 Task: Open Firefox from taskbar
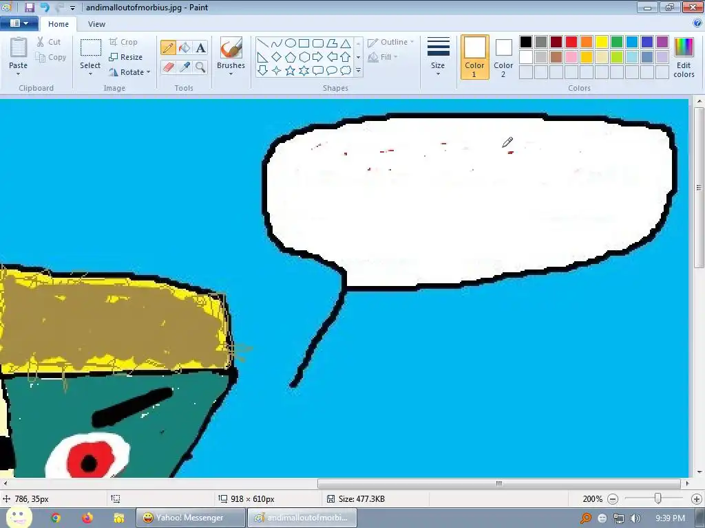click(x=87, y=518)
